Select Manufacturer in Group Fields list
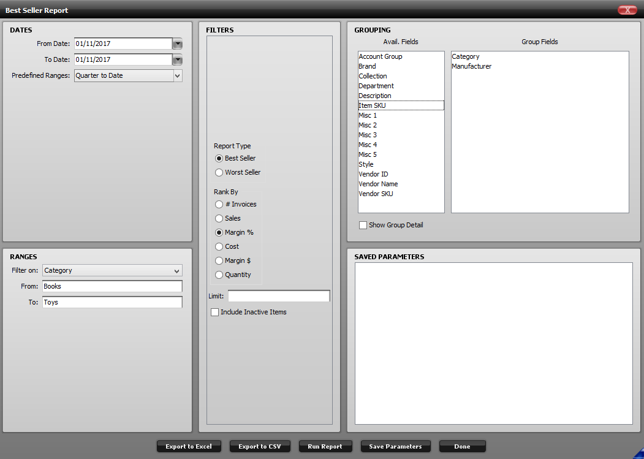 tap(540, 67)
